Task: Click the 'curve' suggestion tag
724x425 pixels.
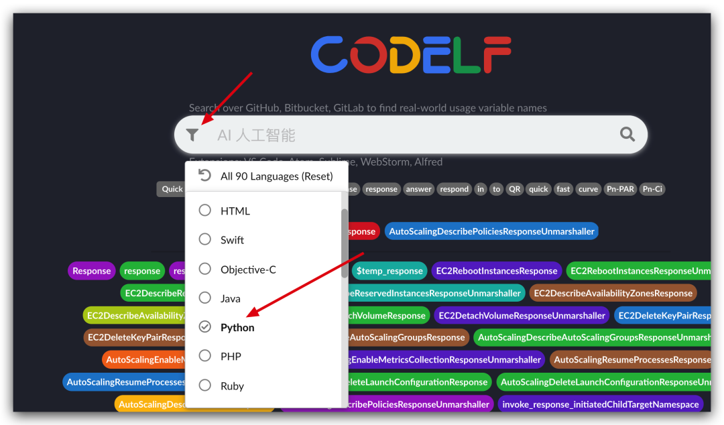Action: coord(589,189)
